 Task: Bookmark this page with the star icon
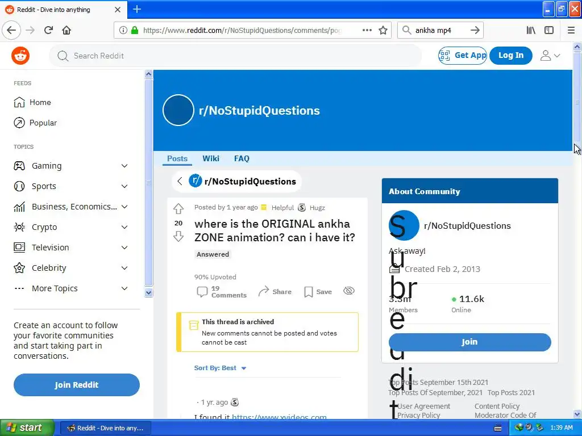pyautogui.click(x=383, y=31)
